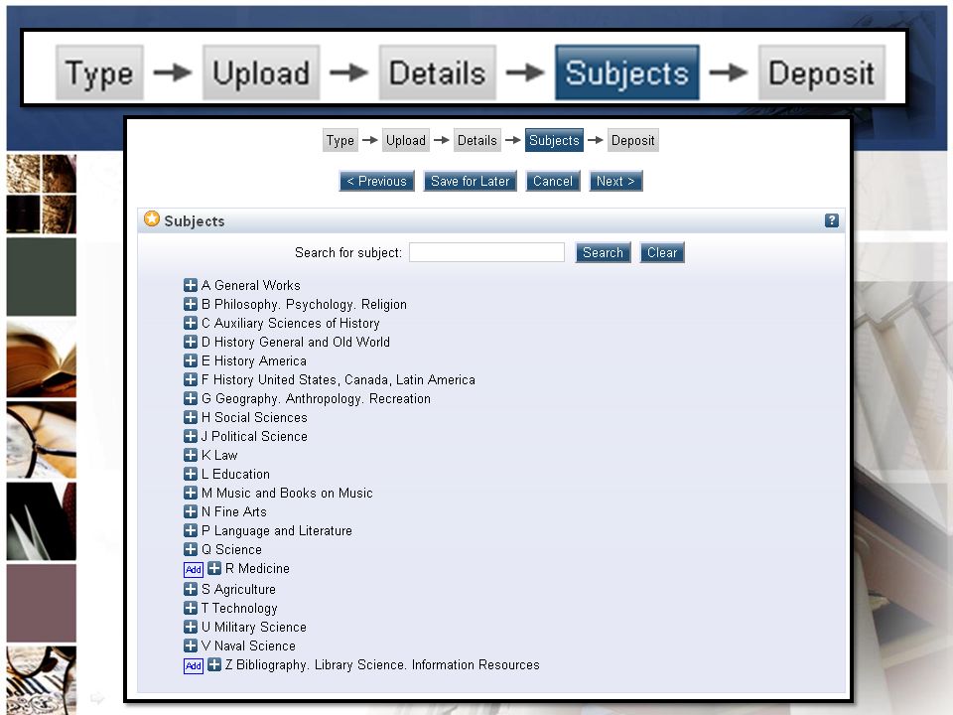
Task: Expand the Q Science subject node
Action: (191, 549)
